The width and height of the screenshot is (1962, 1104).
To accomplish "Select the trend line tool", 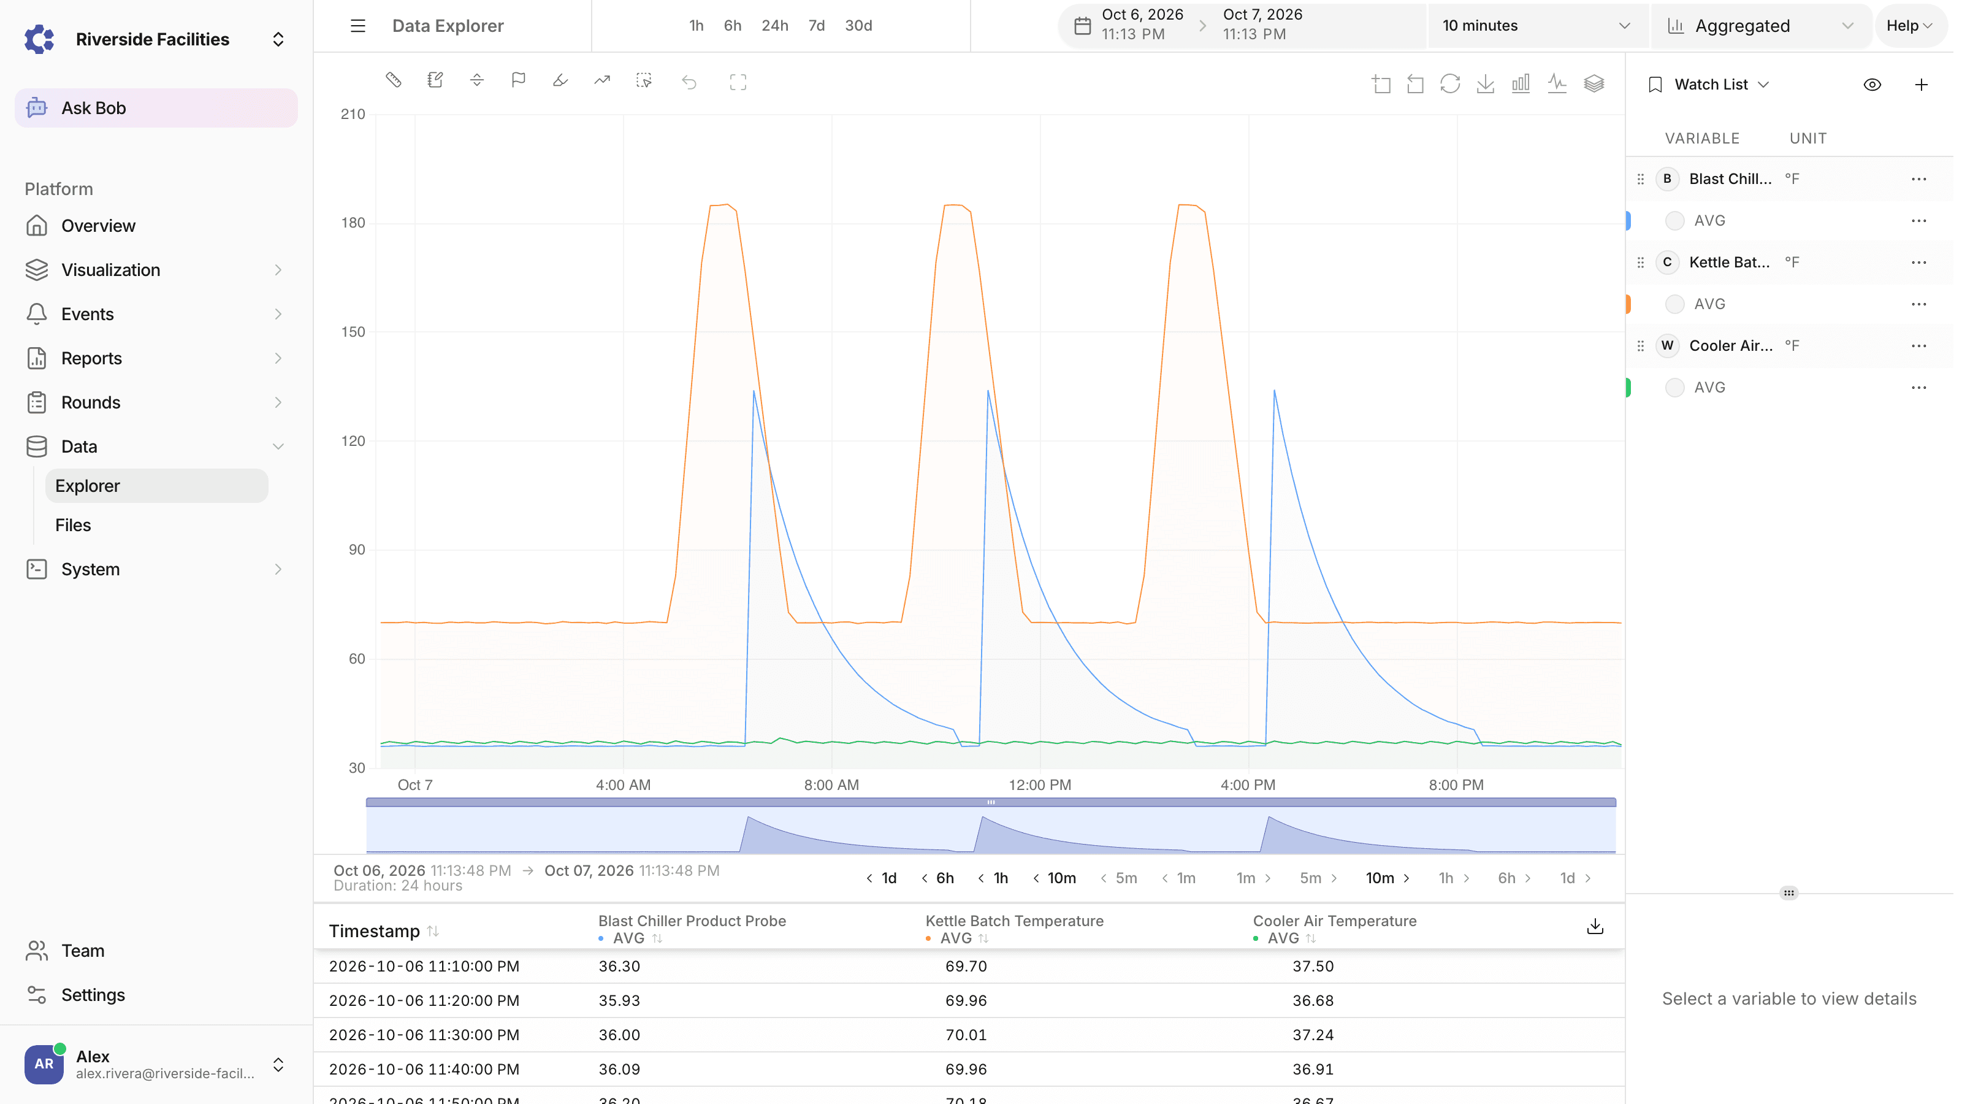I will 601,80.
